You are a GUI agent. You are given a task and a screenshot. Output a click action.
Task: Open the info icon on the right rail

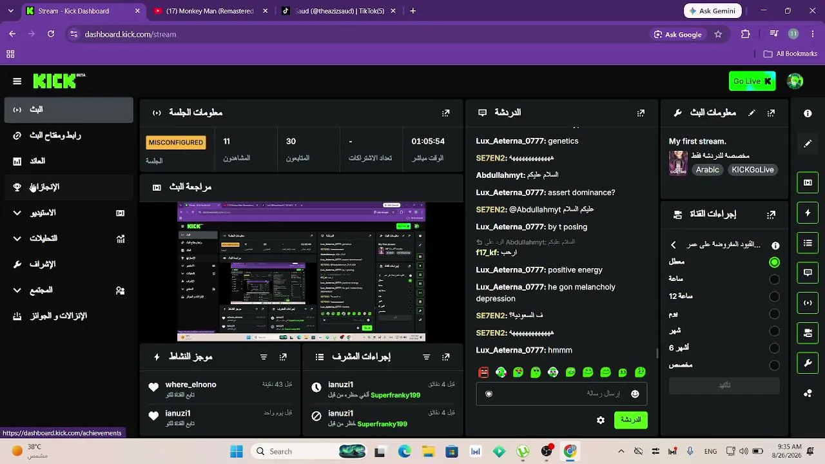point(808,113)
